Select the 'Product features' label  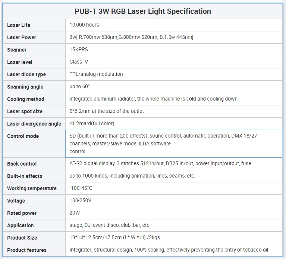[x=27, y=250]
